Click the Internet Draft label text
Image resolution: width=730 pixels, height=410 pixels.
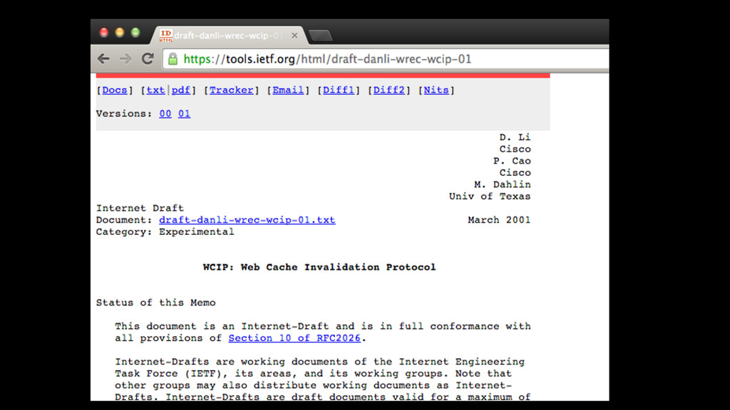[140, 209]
